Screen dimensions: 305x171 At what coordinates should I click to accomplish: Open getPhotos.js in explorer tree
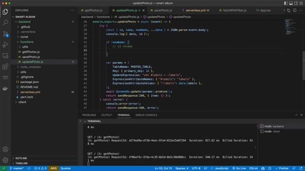pos(44,52)
